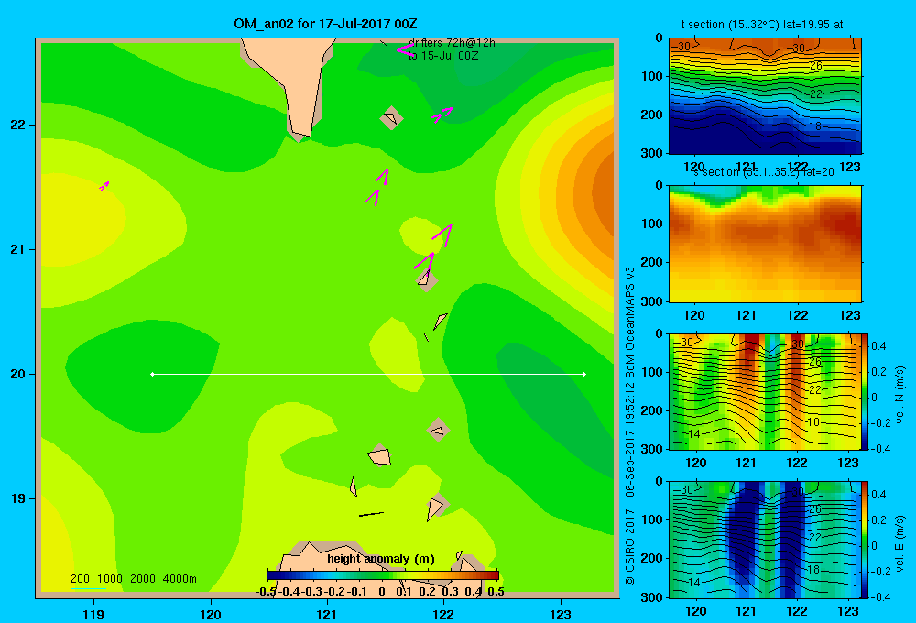Image resolution: width=916 pixels, height=623 pixels.
Task: Click the left endpoint of white section line
Action: pos(152,374)
